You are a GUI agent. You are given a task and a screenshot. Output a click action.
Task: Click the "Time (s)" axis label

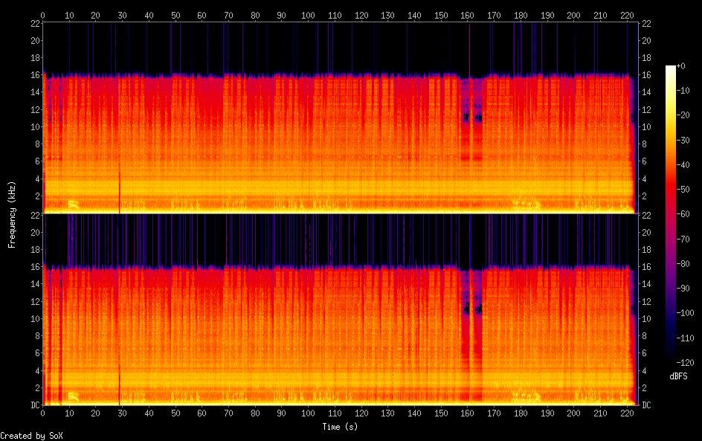tap(341, 427)
